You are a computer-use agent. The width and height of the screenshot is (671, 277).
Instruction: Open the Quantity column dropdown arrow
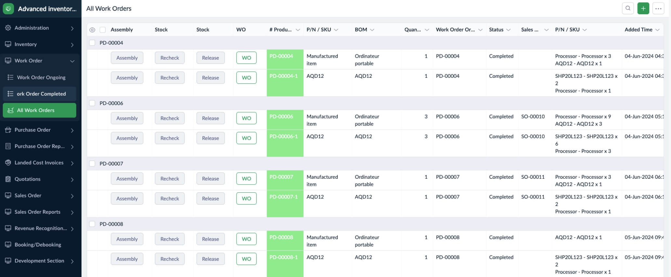[427, 30]
